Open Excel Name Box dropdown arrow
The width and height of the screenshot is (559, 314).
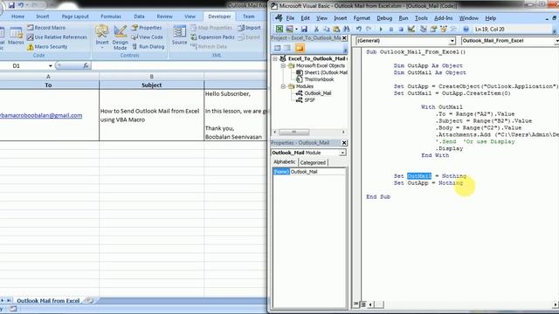[51, 66]
